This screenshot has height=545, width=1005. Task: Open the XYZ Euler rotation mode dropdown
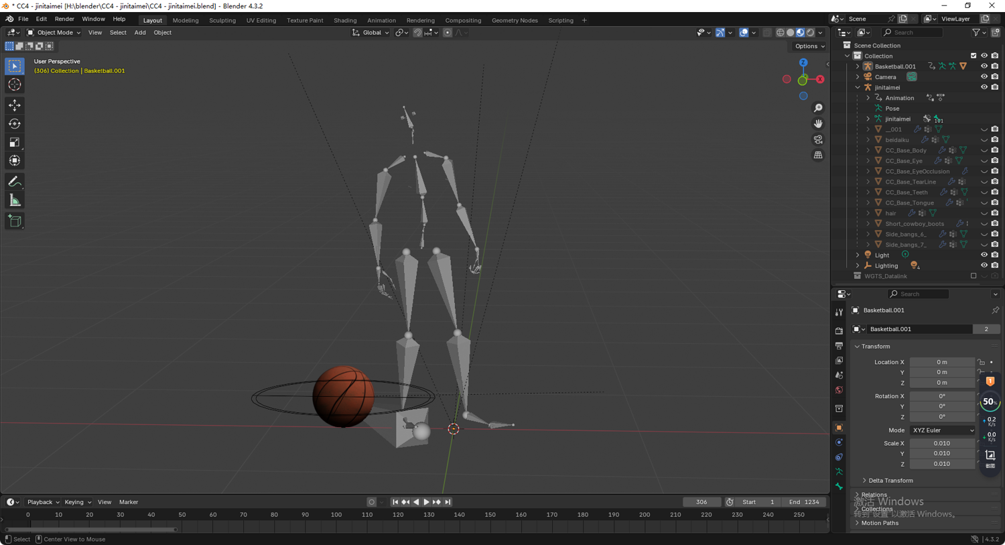(x=943, y=430)
